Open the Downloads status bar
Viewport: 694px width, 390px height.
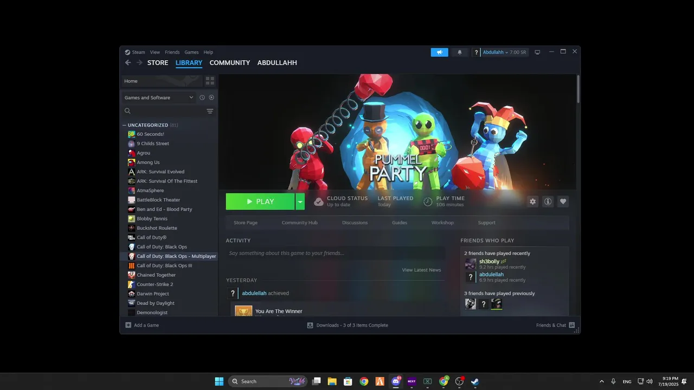(348, 325)
